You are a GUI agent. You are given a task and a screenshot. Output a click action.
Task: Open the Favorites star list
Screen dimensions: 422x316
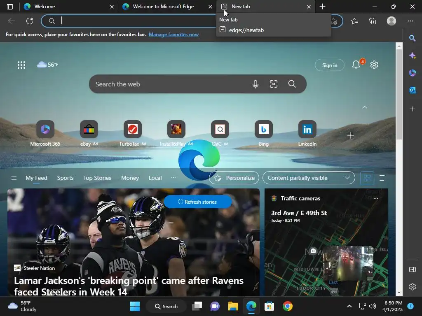(x=354, y=21)
